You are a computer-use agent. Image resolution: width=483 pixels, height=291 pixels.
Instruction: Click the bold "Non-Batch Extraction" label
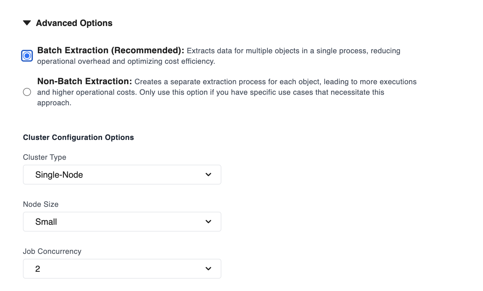[x=84, y=81]
